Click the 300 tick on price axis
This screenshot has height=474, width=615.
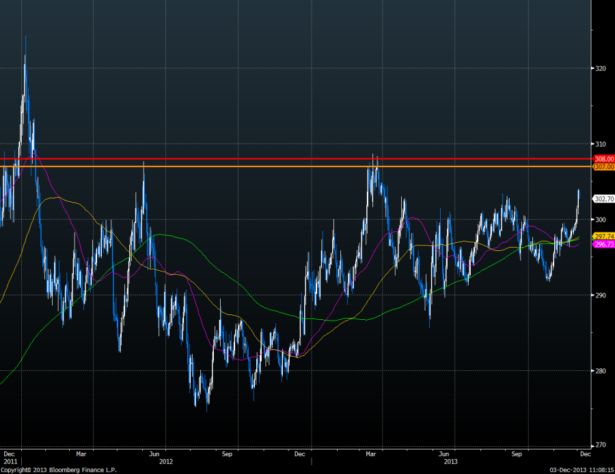600,220
